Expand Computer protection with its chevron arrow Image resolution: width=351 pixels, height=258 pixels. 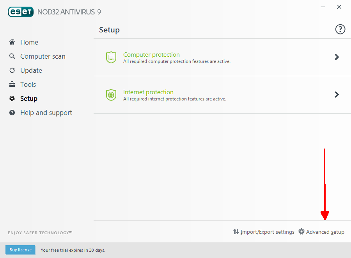337,57
